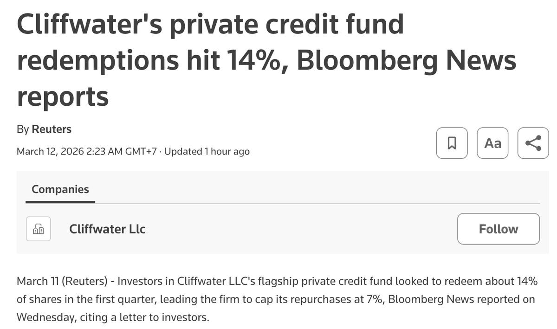Open the Aa text size options
The image size is (557, 329).
point(492,143)
